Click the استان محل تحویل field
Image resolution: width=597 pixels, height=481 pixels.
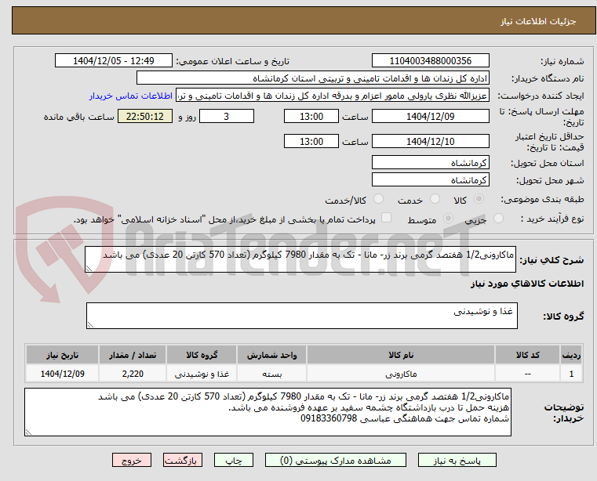tap(430, 163)
